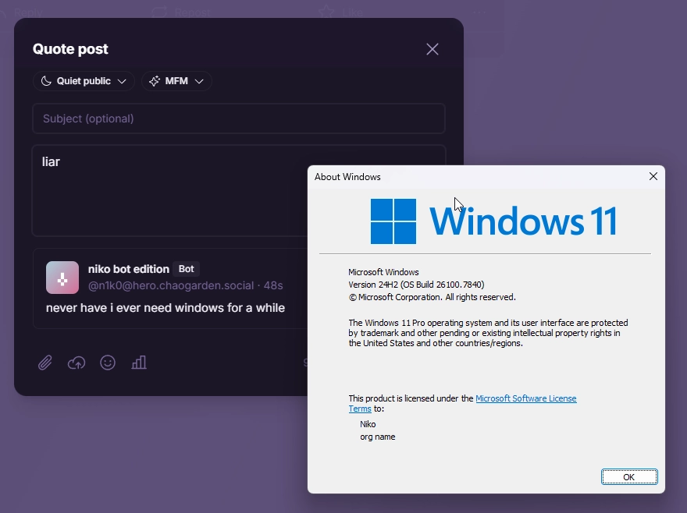Open the emoji picker smiley icon

107,363
